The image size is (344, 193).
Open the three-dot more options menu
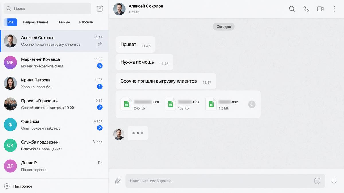pos(334,9)
